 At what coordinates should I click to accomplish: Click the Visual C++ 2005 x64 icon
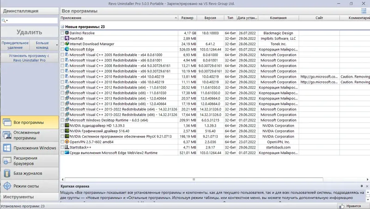[x=67, y=55]
